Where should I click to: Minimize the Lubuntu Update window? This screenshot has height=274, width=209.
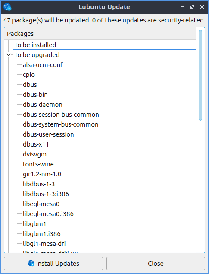coord(182,7)
